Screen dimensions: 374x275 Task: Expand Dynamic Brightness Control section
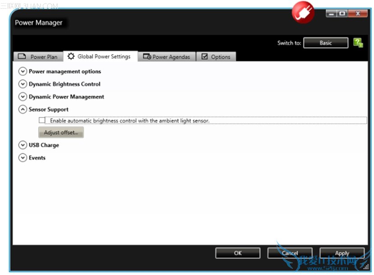coord(23,84)
